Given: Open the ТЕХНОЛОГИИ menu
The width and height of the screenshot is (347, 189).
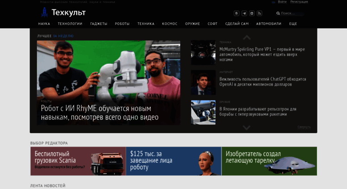Looking at the screenshot, I should (70, 24).
